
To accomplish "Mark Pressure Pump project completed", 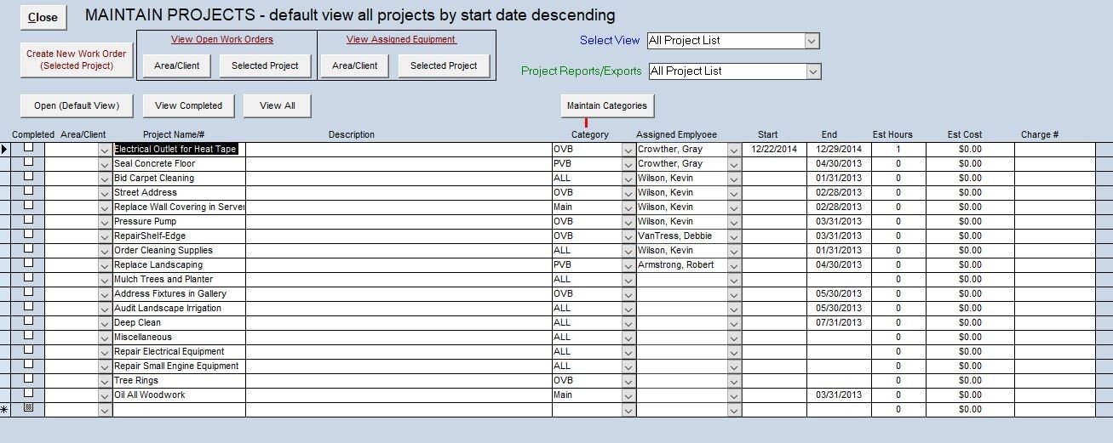I will pos(28,220).
